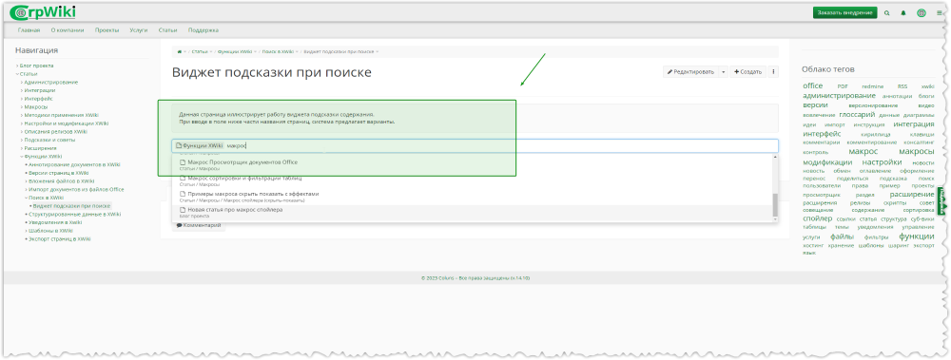Click the администрирование tag in cloud
This screenshot has height=360, width=951.
pyautogui.click(x=840, y=96)
